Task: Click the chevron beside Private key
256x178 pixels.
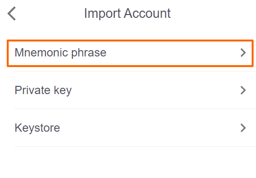Action: (x=243, y=90)
